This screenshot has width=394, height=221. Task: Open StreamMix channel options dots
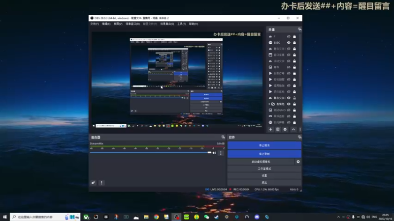(221, 153)
